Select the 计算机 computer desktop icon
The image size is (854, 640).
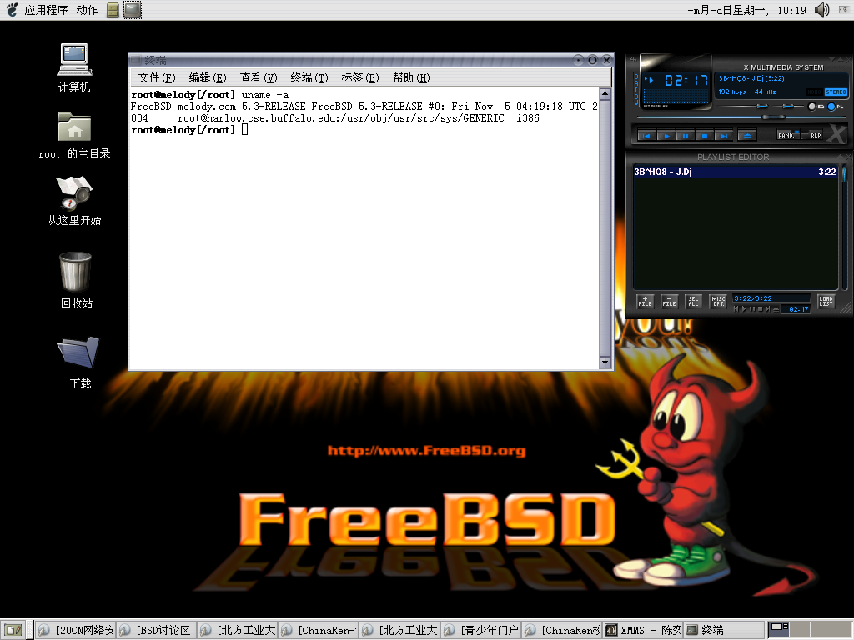click(74, 67)
